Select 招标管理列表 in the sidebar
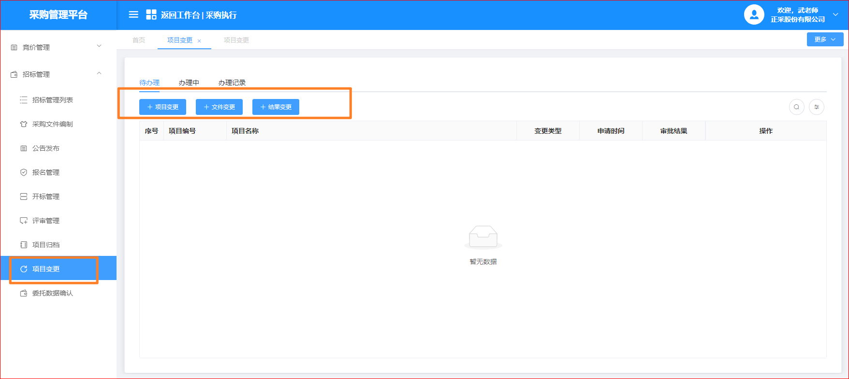 point(52,100)
